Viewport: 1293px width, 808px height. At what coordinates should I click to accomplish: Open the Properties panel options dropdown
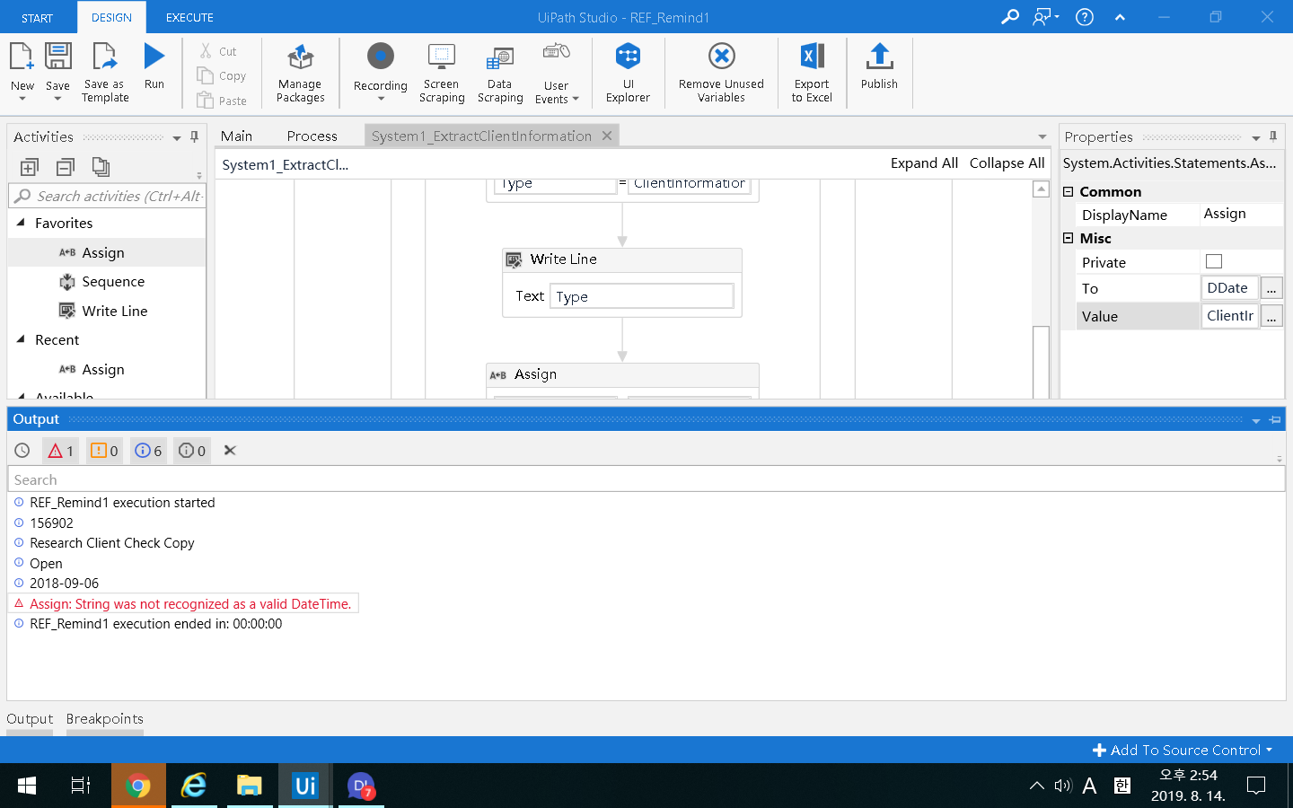click(1256, 138)
